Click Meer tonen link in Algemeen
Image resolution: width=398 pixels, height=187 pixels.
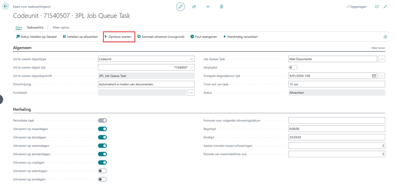click(x=378, y=48)
